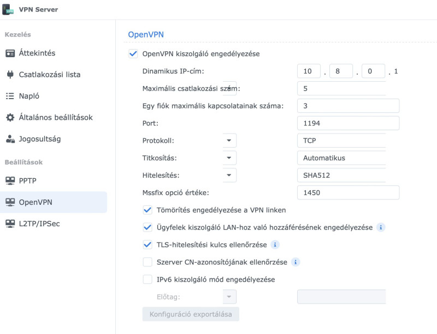Open Általános beállítások gear icon

(x=10, y=117)
